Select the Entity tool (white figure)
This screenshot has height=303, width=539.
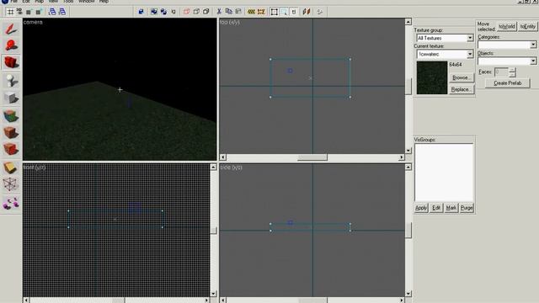click(x=11, y=81)
